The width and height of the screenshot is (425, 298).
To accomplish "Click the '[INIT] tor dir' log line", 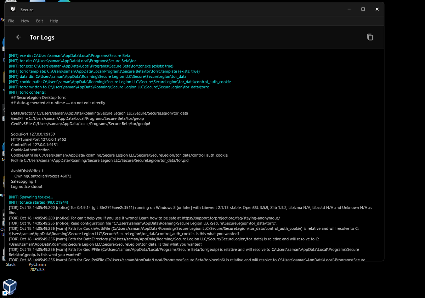I will point(72,61).
